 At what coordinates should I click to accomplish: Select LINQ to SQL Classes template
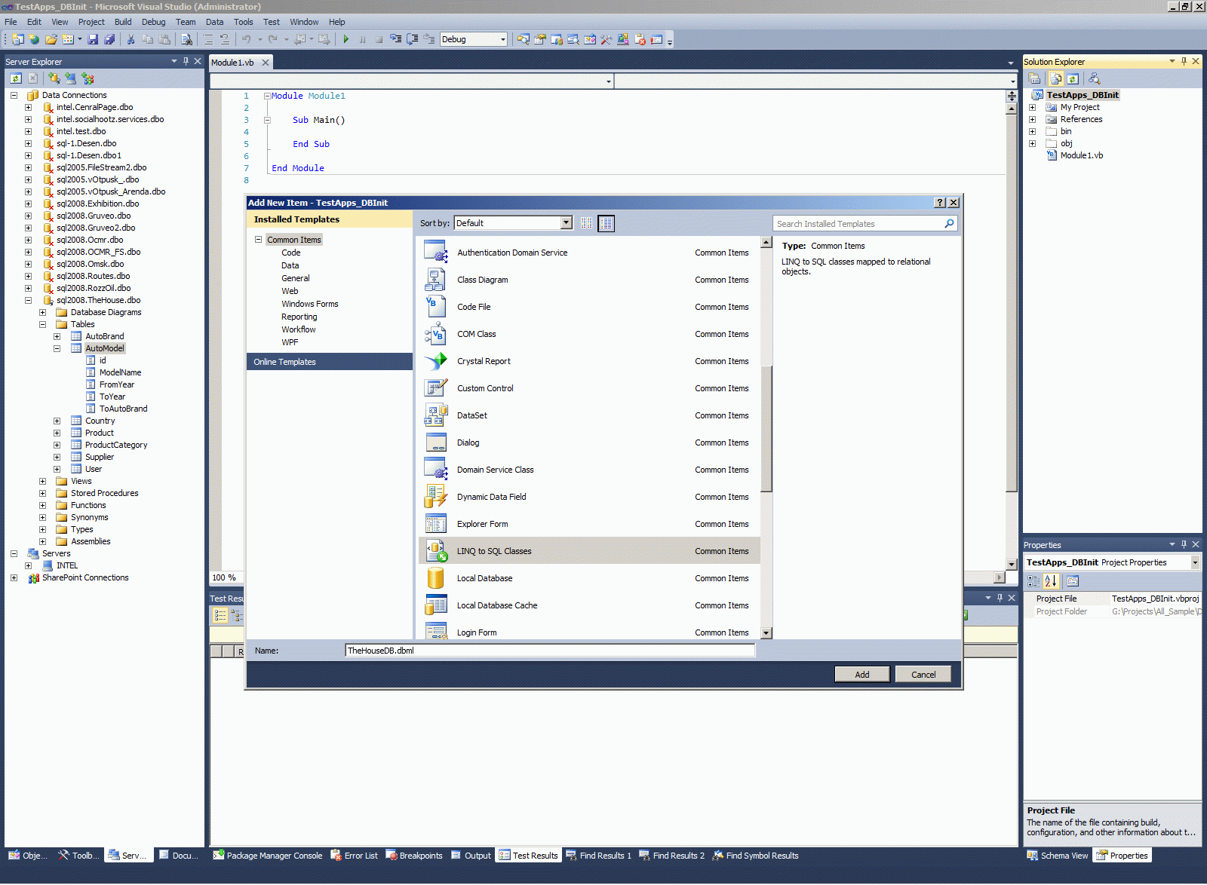[x=590, y=551]
